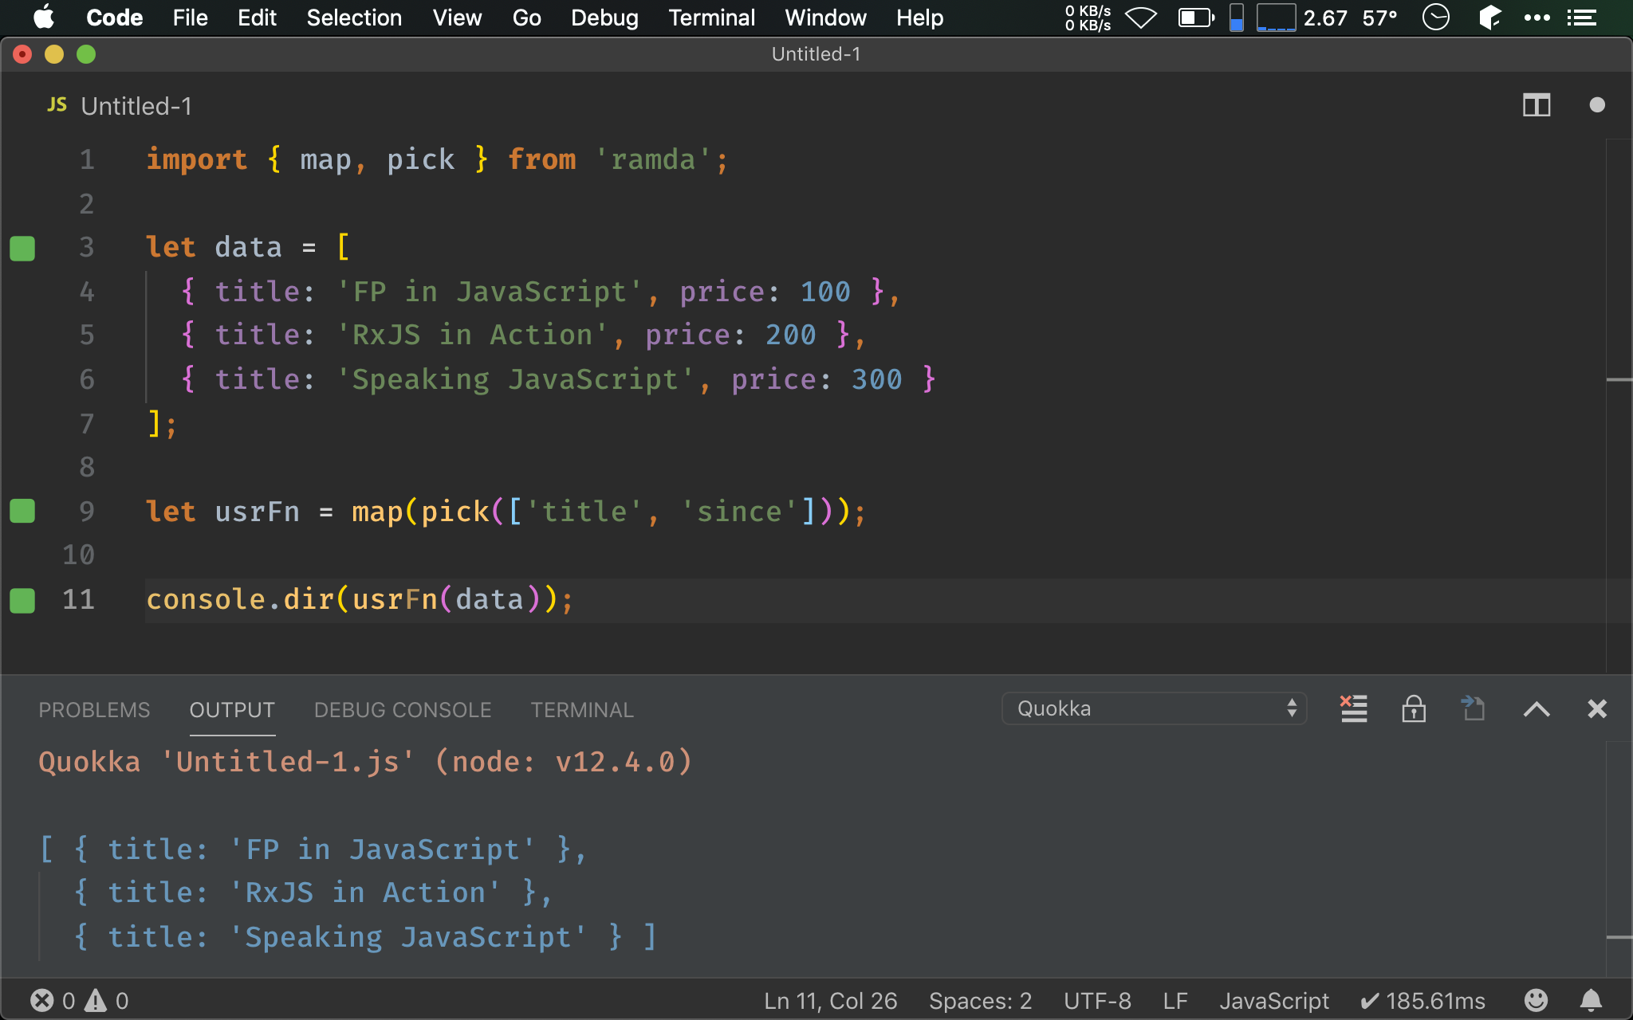The image size is (1633, 1020).
Task: Click console.dir on line 11
Action: click(239, 599)
